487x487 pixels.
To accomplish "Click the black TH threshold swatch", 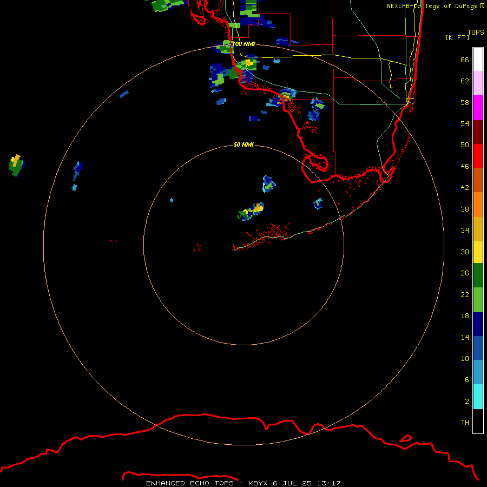I will (x=478, y=421).
